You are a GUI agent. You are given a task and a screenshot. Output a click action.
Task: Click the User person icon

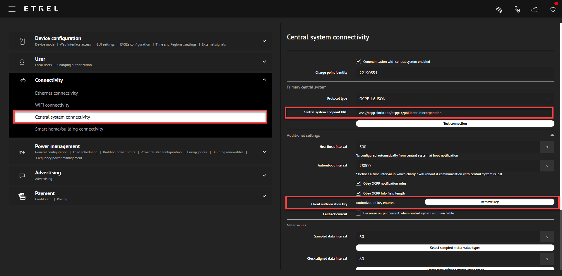coord(22,62)
